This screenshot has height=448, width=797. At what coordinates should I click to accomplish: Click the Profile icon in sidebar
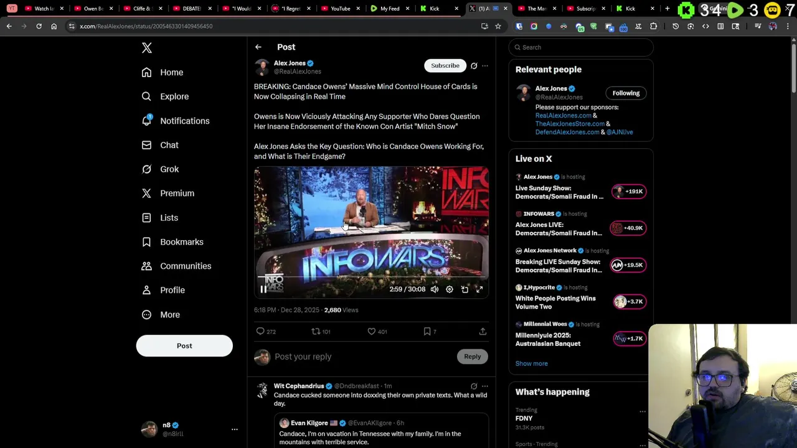146,291
